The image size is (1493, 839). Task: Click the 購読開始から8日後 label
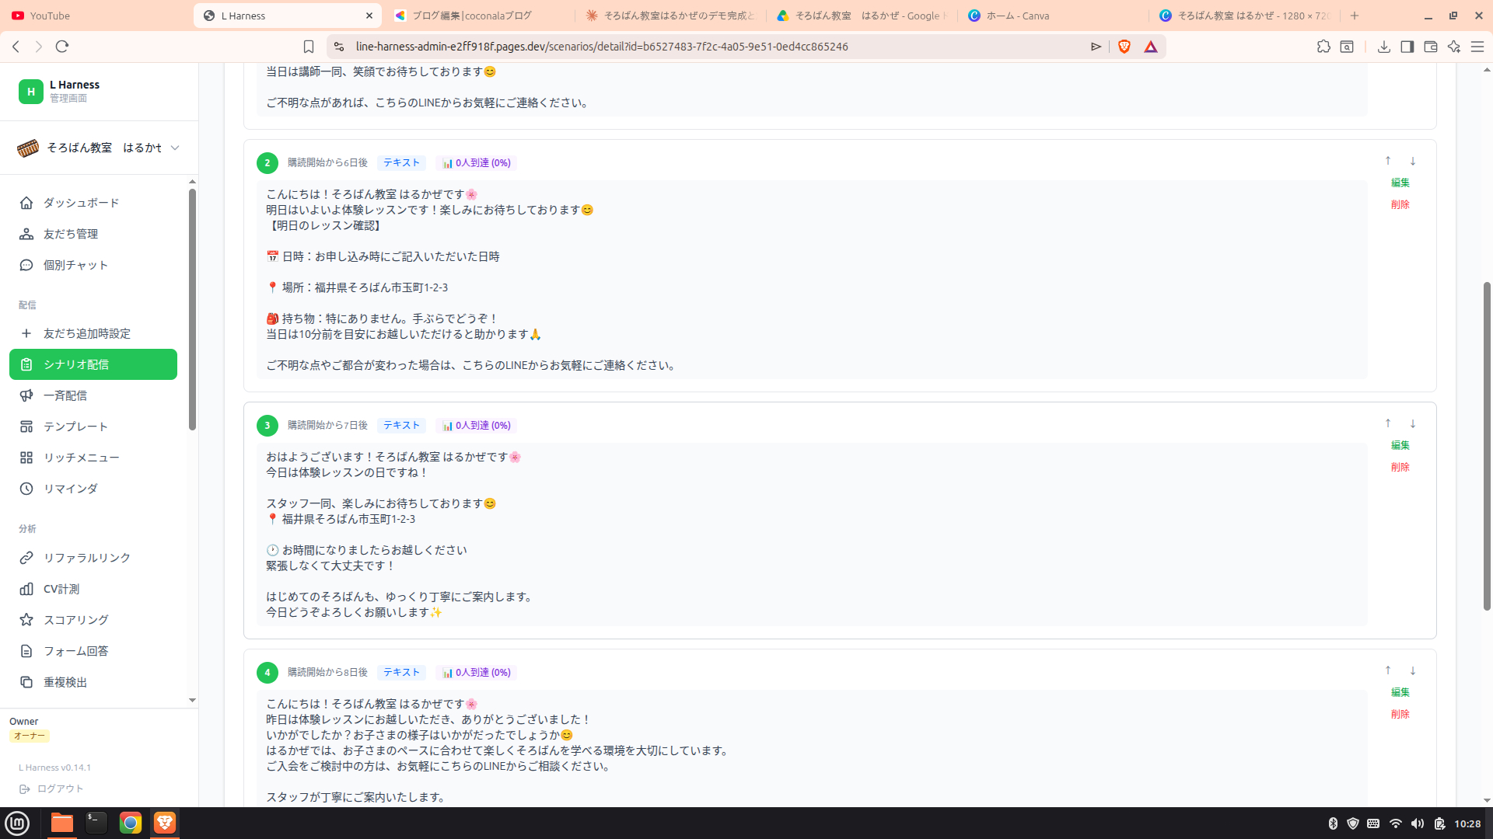[327, 672]
